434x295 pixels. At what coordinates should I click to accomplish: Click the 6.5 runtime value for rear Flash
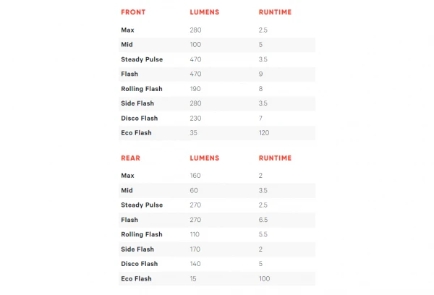[263, 220]
